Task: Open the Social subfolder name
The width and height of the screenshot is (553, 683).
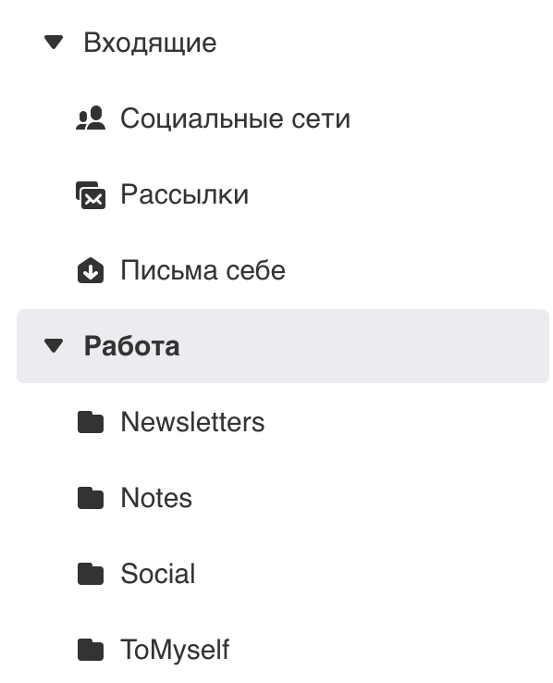Action: pyautogui.click(x=158, y=573)
